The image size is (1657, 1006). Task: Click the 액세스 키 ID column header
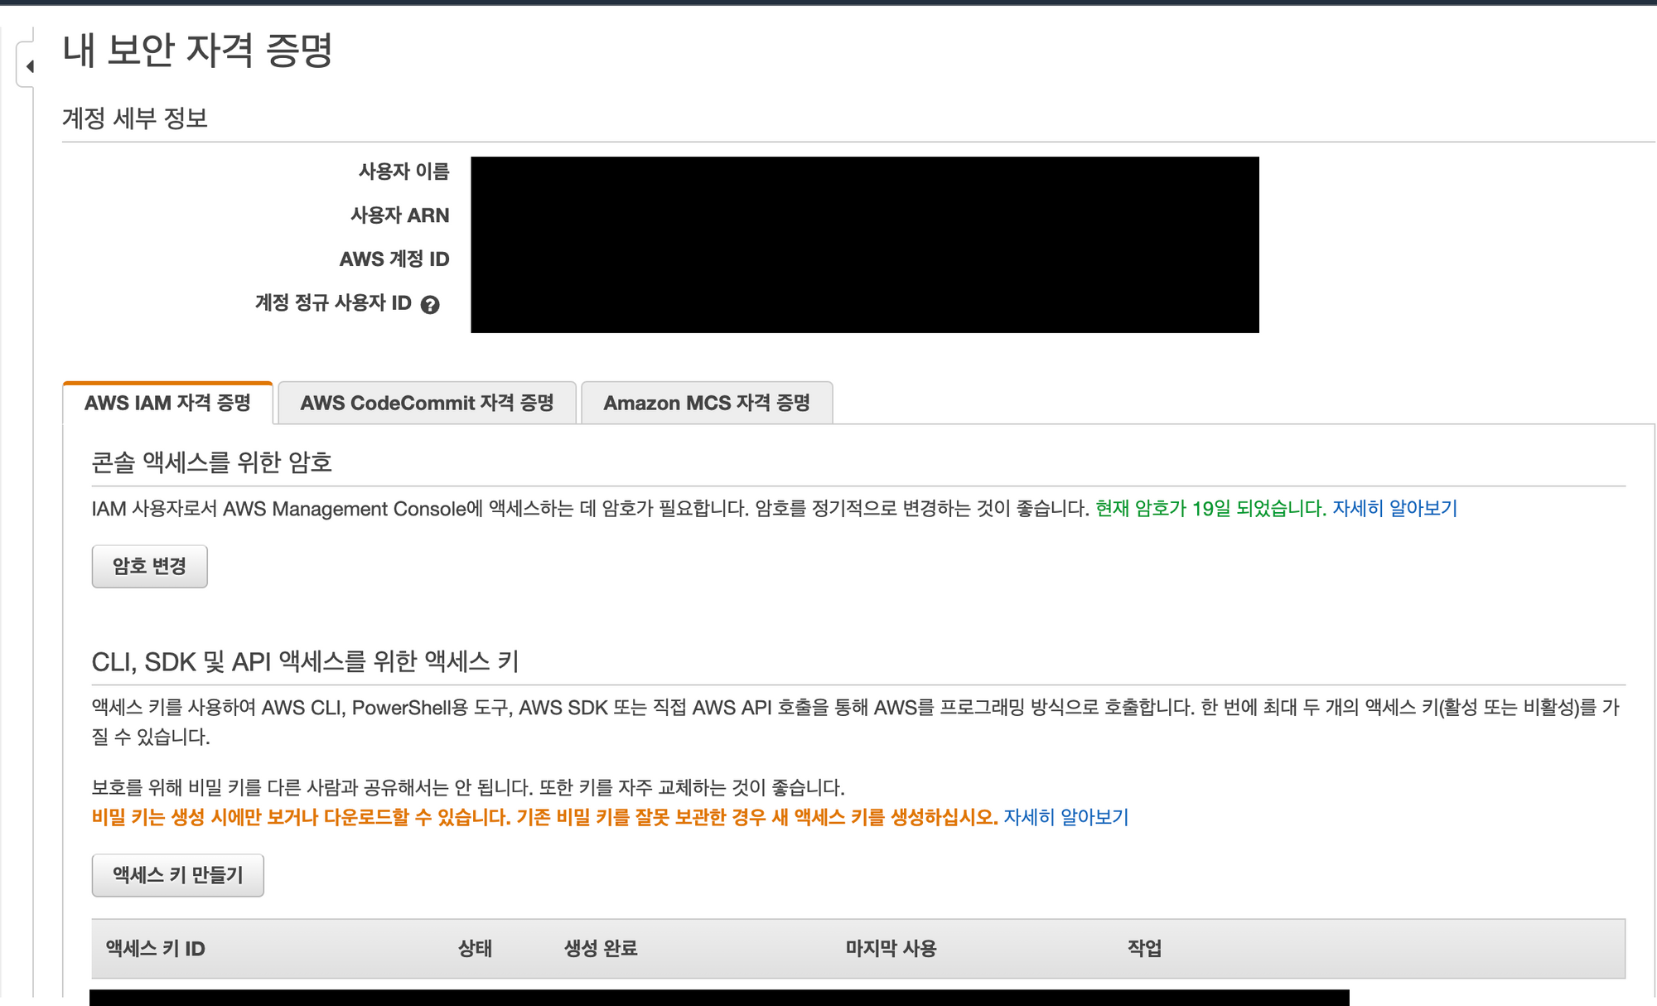156,949
